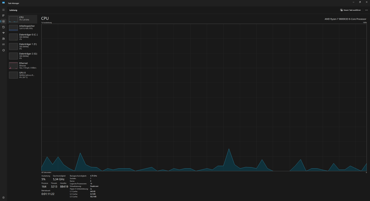
Task: Open Task Manager settings gear
Action: (3, 198)
